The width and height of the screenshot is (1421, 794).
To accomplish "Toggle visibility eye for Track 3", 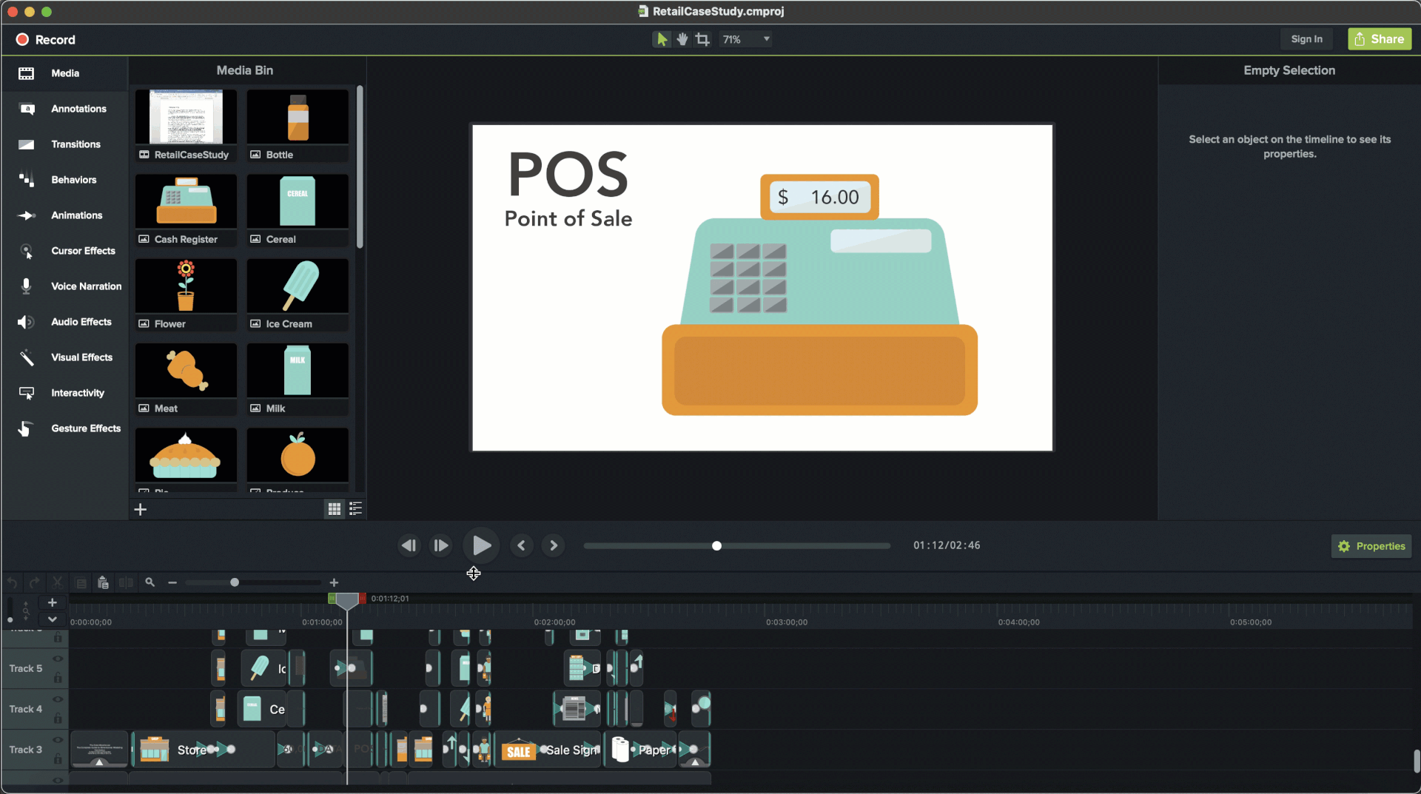I will 58,740.
